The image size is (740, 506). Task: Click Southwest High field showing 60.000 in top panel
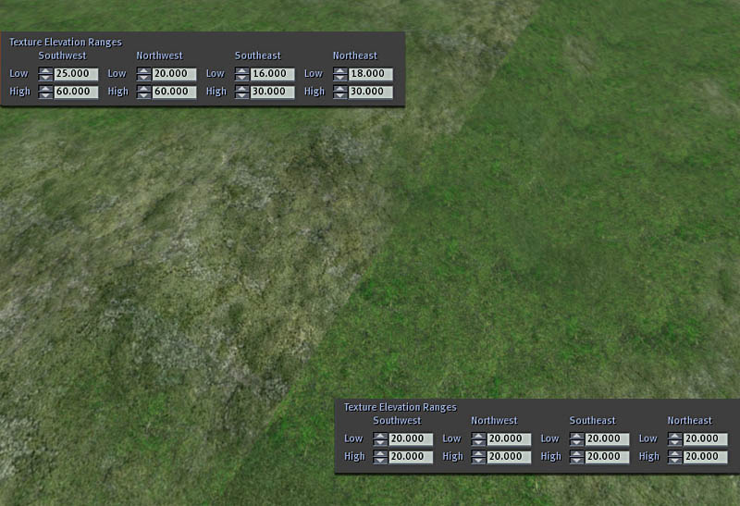(77, 92)
